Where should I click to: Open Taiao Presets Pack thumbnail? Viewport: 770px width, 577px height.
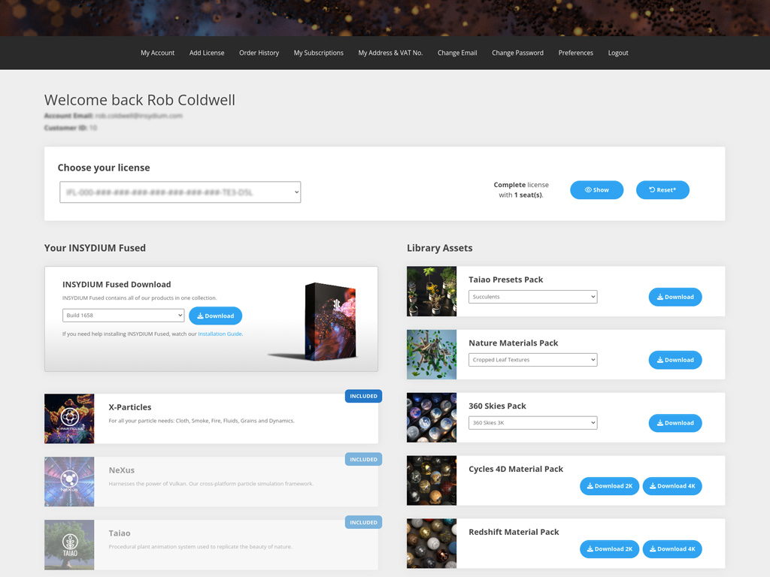point(432,292)
